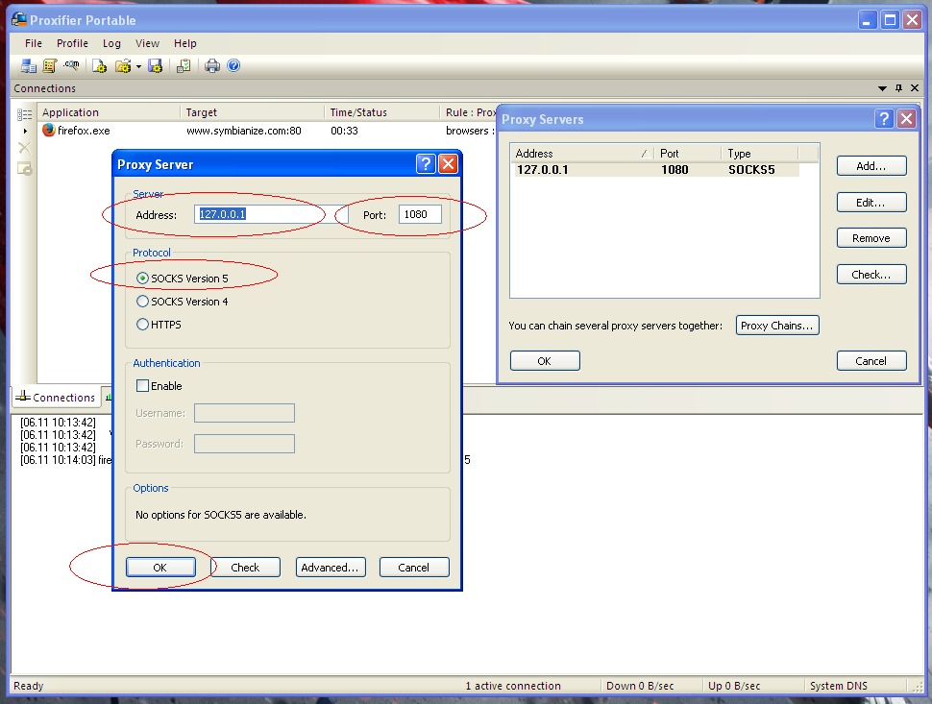
Task: Select the 127.0.0.1 proxy list row
Action: [655, 170]
